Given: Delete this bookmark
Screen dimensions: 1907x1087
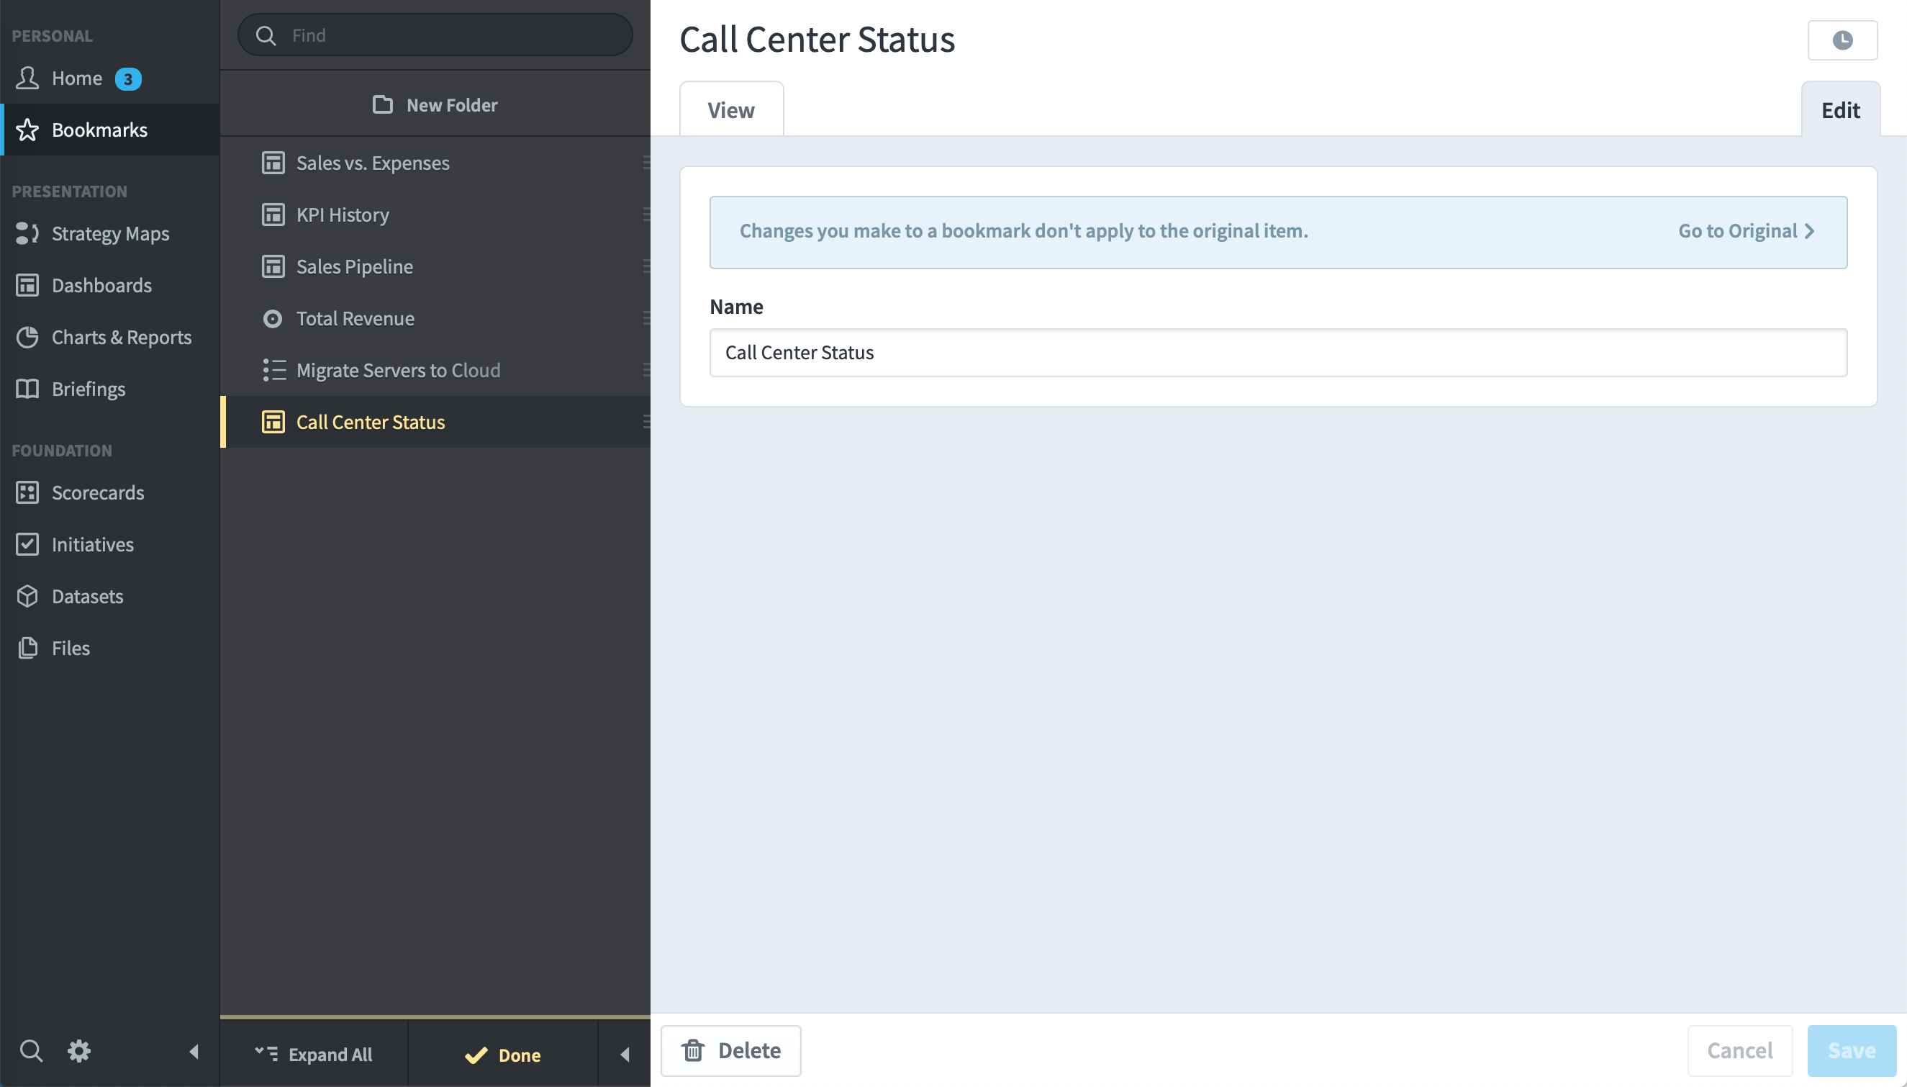Looking at the screenshot, I should pyautogui.click(x=730, y=1050).
